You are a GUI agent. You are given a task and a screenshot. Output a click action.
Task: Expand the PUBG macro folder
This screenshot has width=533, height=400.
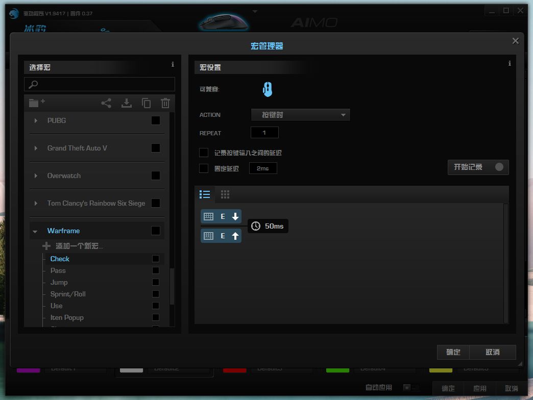point(36,120)
